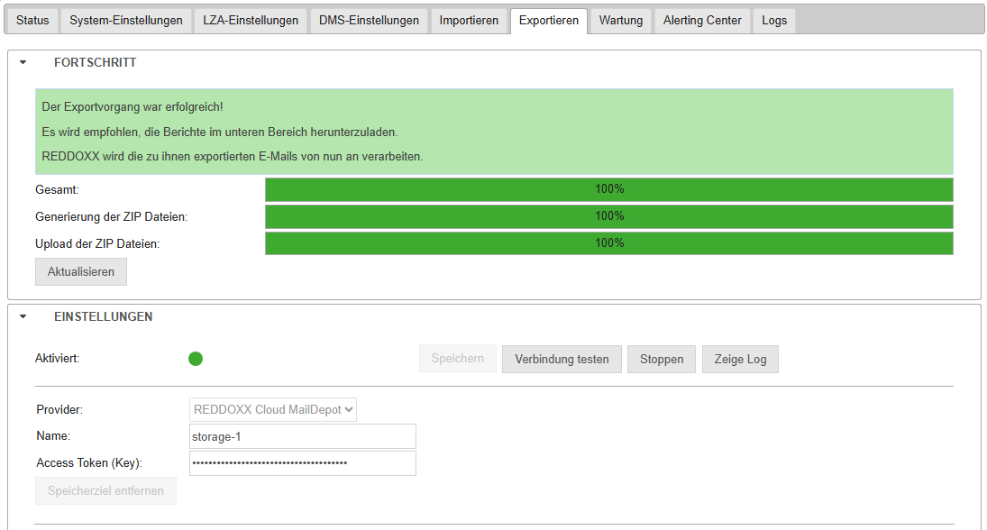
Task: Click the Gesamt progress bar
Action: click(x=609, y=189)
